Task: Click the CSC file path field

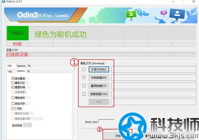Action: (x=154, y=94)
